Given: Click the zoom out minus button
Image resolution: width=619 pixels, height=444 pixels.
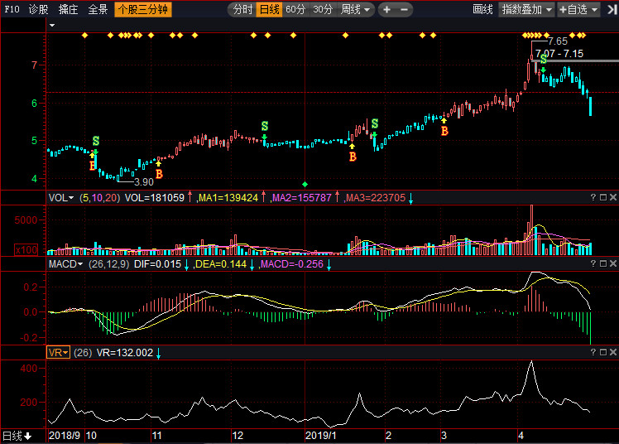Looking at the screenshot, I should (404, 10).
